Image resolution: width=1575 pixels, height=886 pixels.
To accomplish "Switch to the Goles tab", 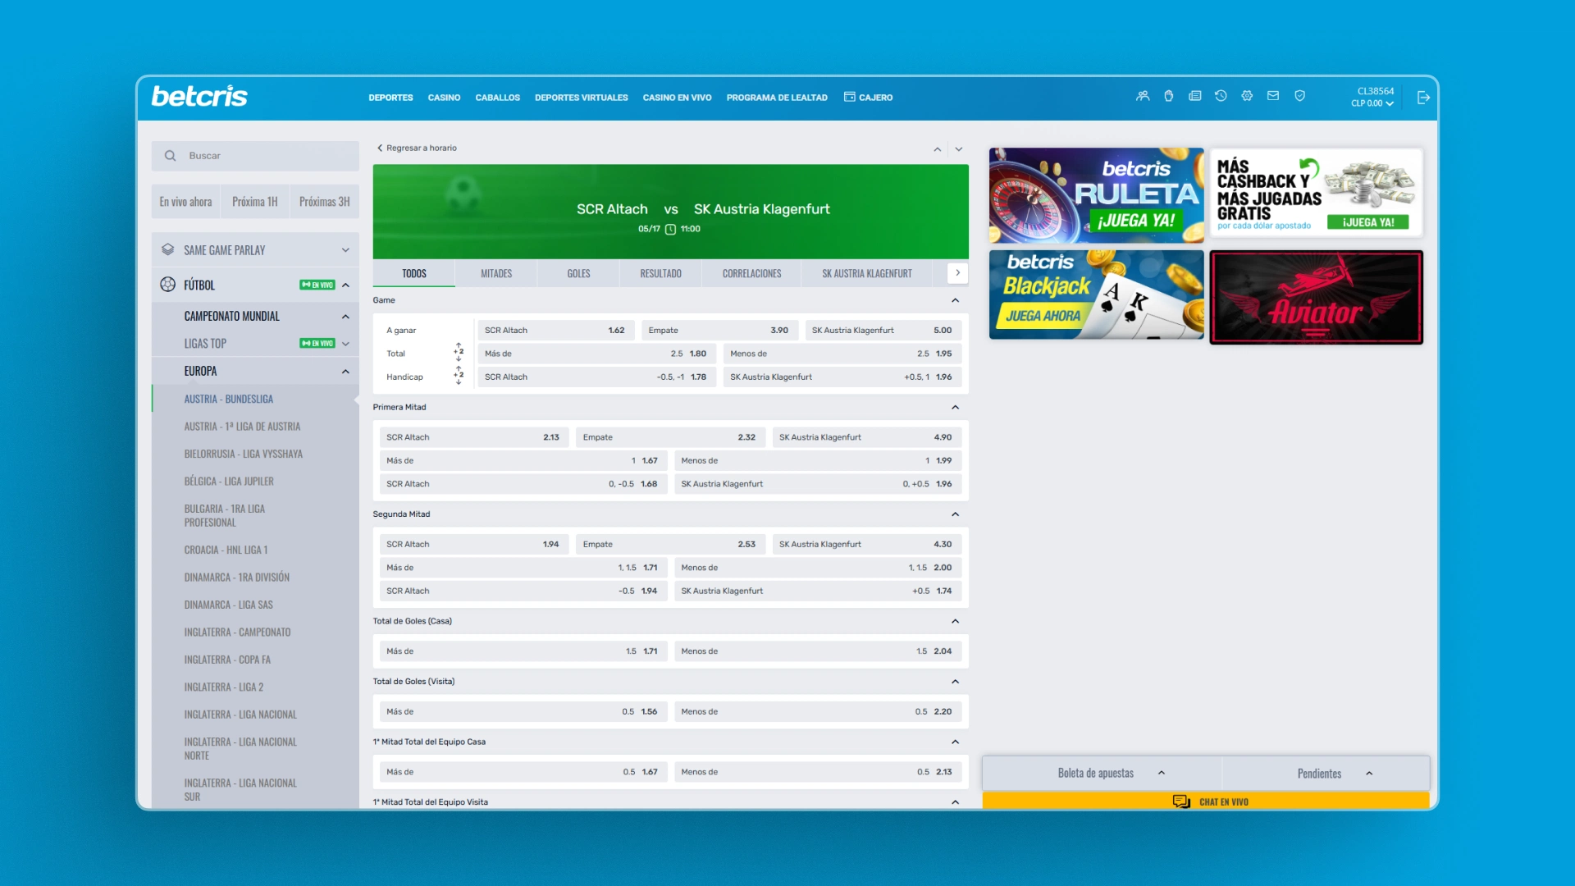I will pos(578,273).
